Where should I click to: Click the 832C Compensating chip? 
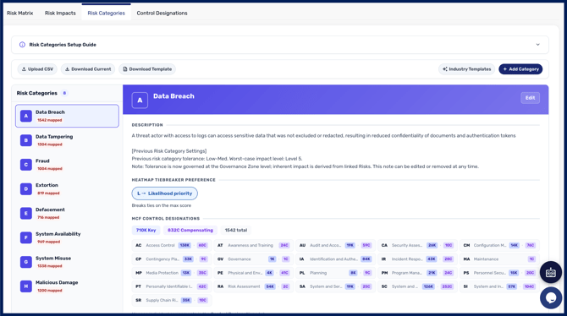click(190, 230)
